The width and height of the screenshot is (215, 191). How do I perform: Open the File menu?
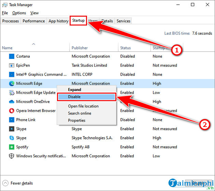click(5, 13)
